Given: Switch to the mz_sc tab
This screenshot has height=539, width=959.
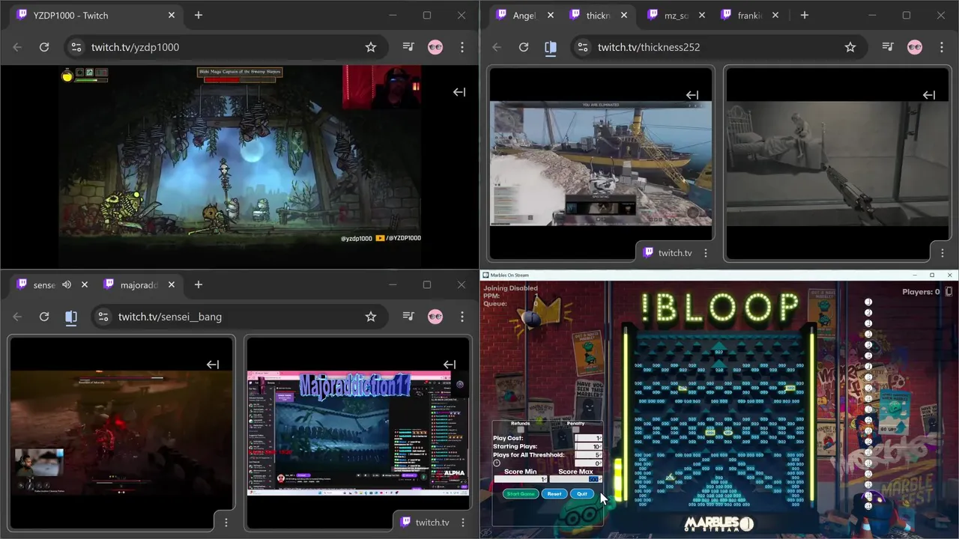Looking at the screenshot, I should pos(676,15).
